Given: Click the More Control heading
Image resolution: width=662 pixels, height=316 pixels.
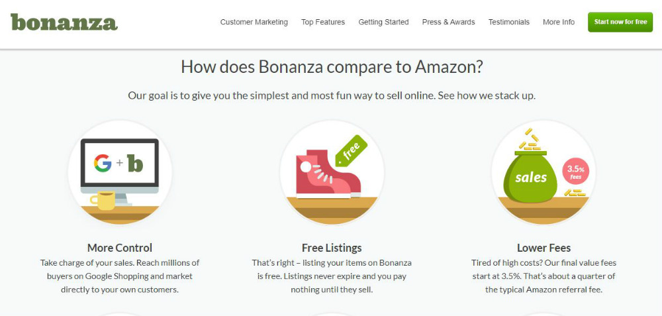Looking at the screenshot, I should (120, 248).
